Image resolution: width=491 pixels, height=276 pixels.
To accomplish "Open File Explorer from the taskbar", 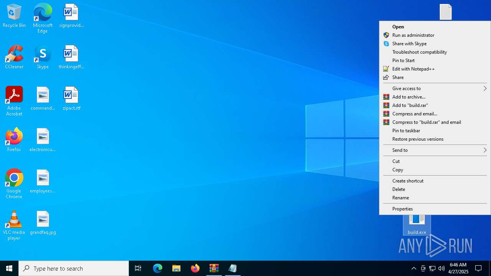I will pyautogui.click(x=176, y=268).
